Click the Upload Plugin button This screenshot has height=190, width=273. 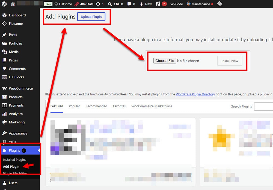click(91, 17)
